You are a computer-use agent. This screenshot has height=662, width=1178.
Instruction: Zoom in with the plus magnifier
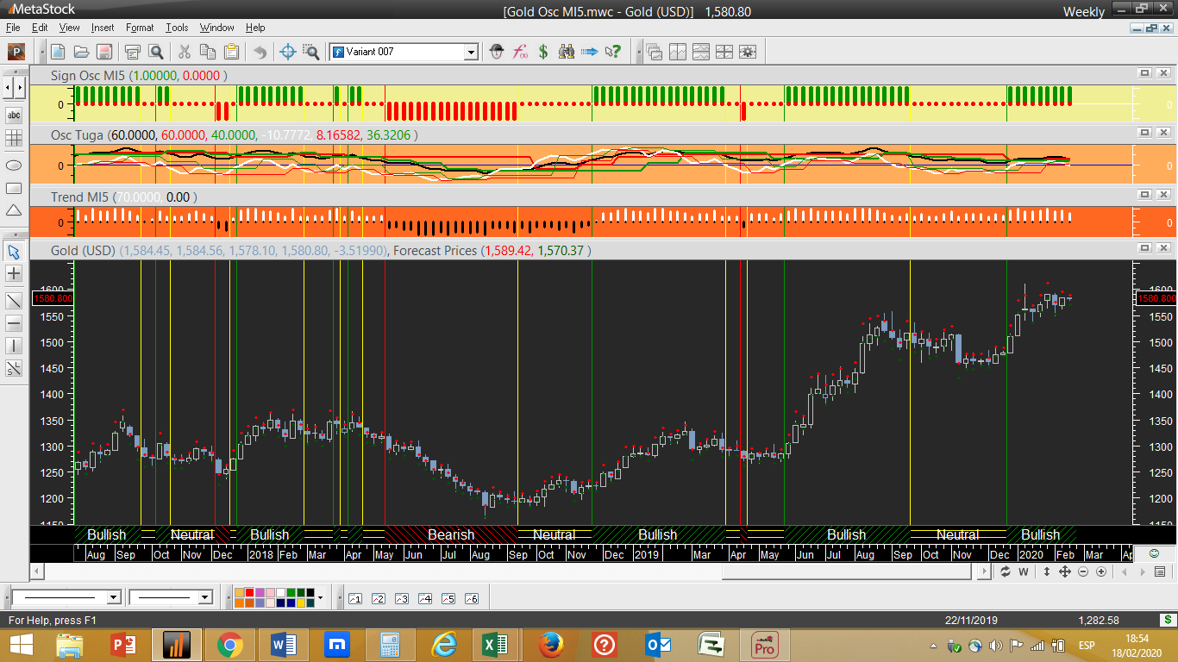pos(1102,571)
